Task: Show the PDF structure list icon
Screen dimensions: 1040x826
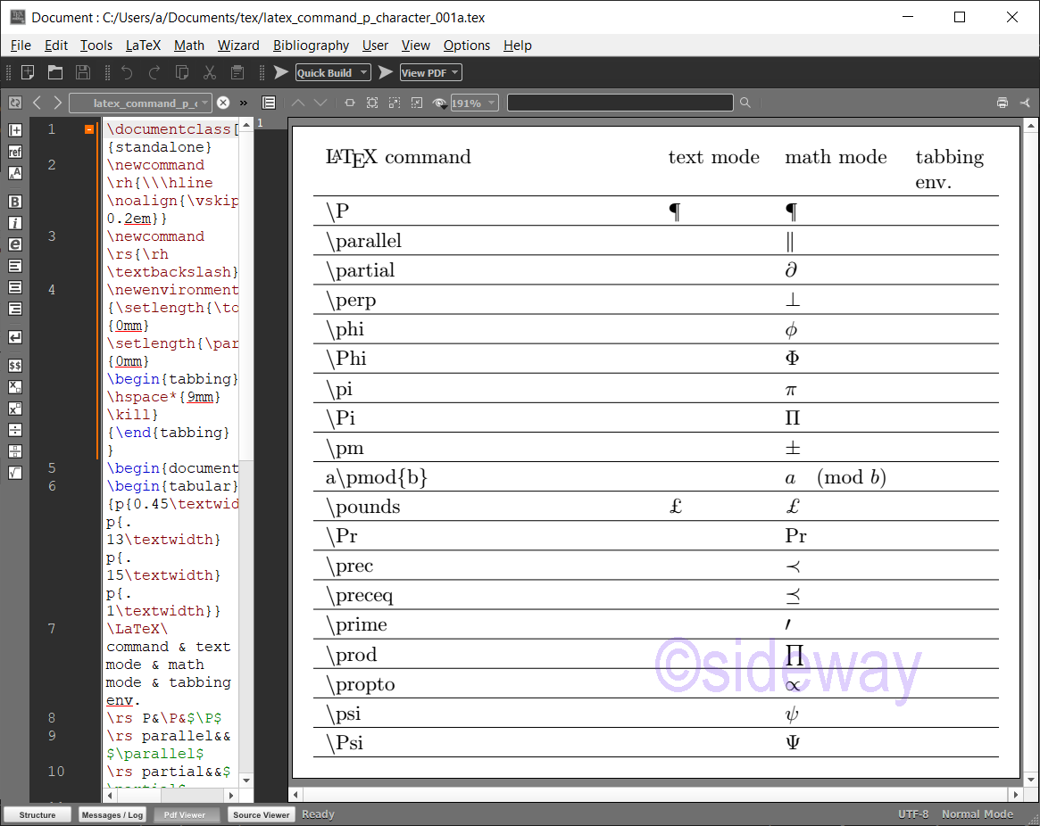Action: click(269, 103)
